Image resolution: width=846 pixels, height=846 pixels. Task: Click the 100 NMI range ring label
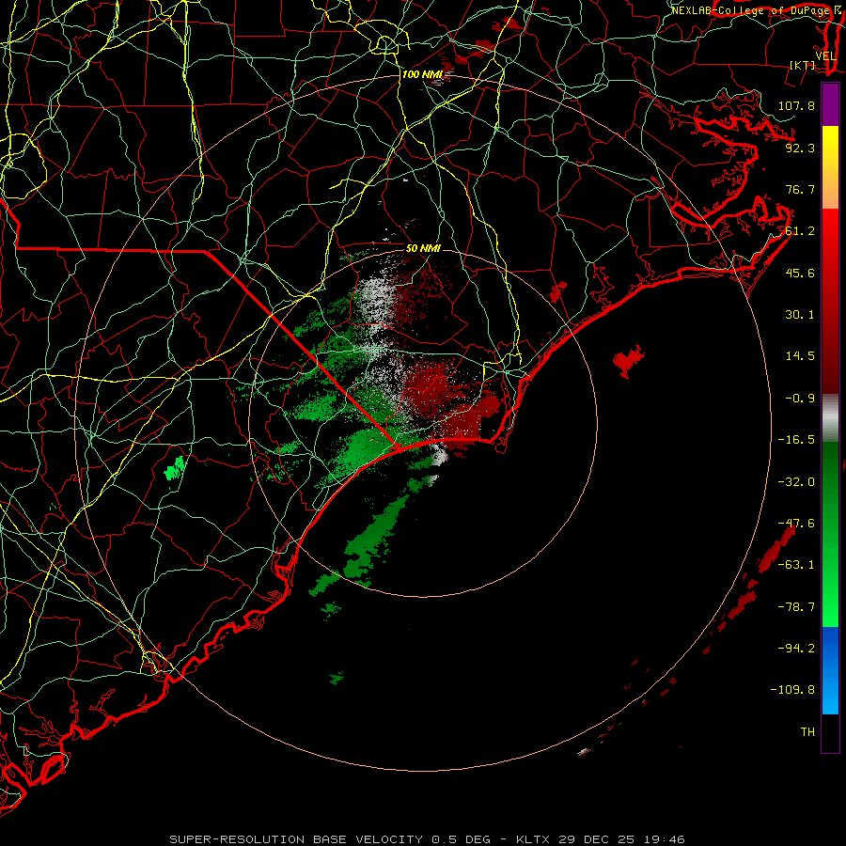[422, 74]
